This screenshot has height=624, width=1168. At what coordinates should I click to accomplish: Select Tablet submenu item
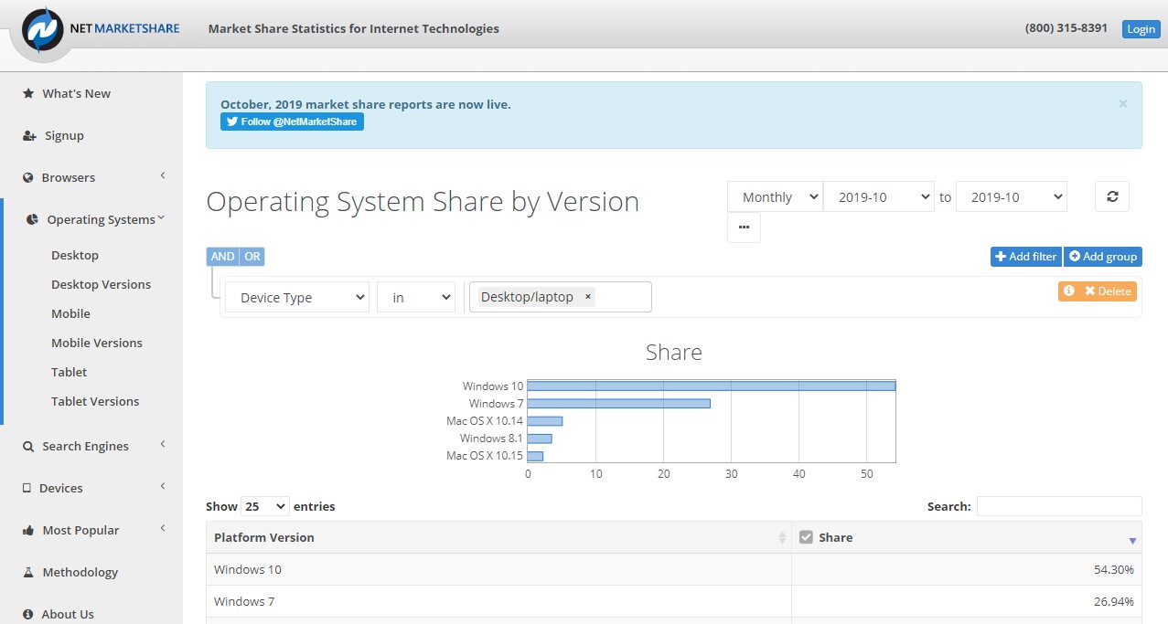(x=70, y=372)
